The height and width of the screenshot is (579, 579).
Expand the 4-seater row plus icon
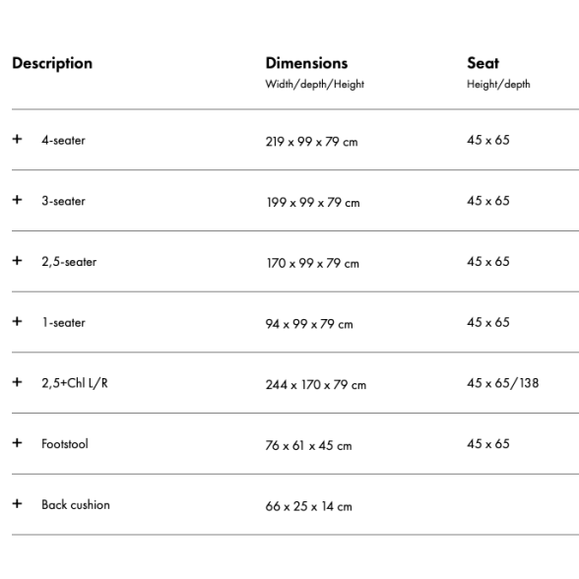[x=17, y=139]
